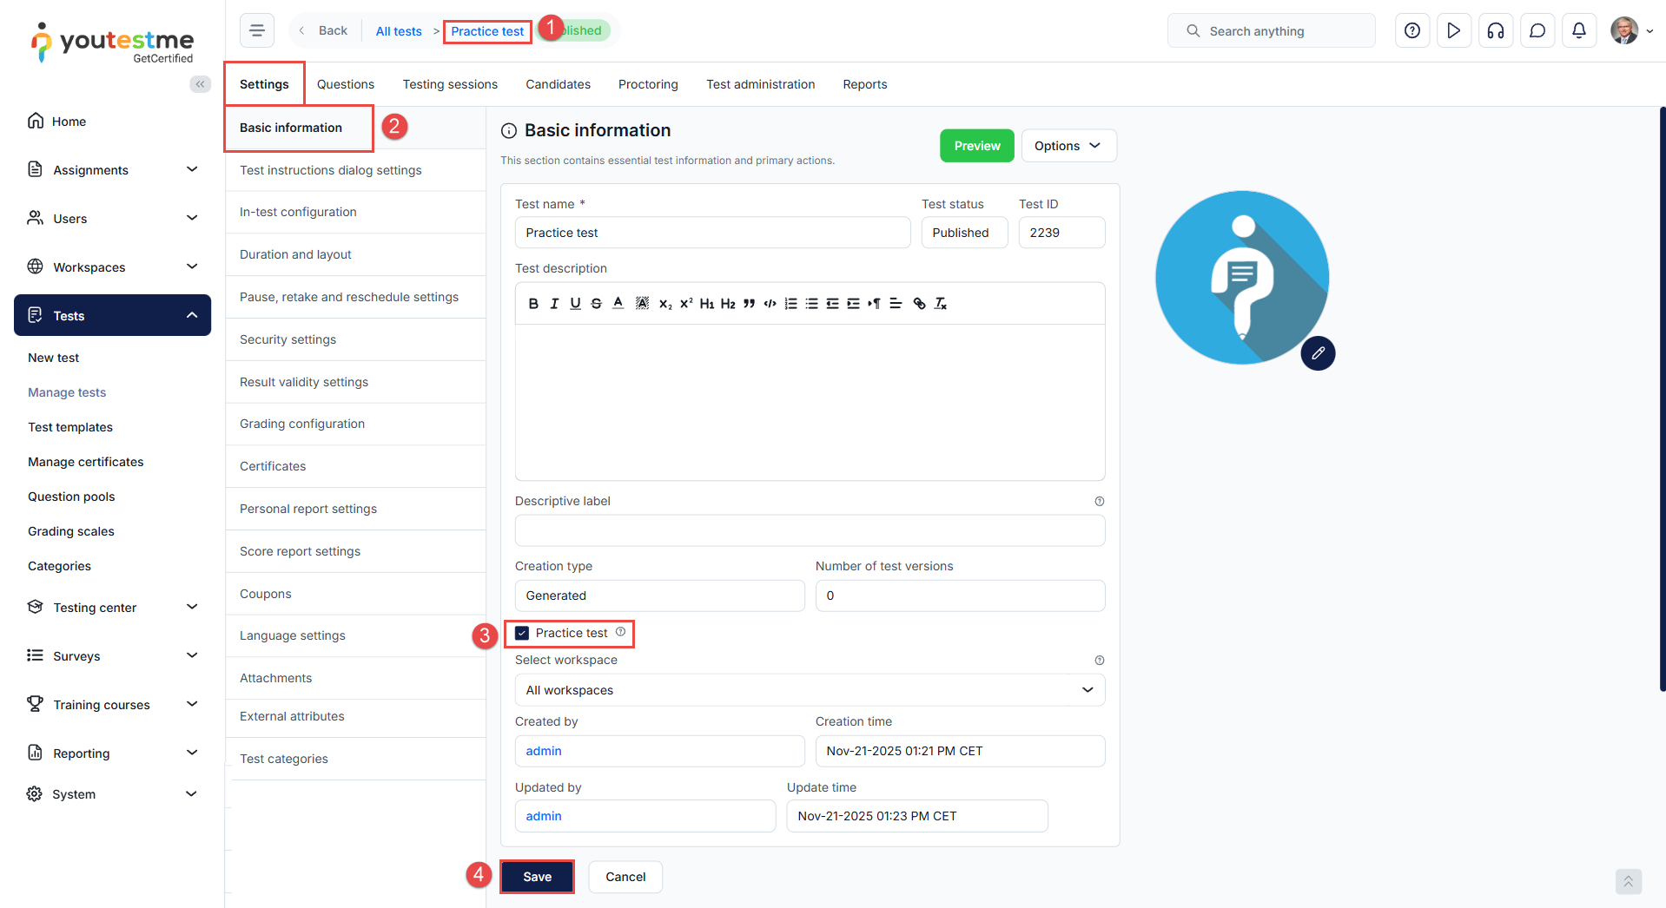Expand the System menu
Screen dimensions: 1666x908
113,794
